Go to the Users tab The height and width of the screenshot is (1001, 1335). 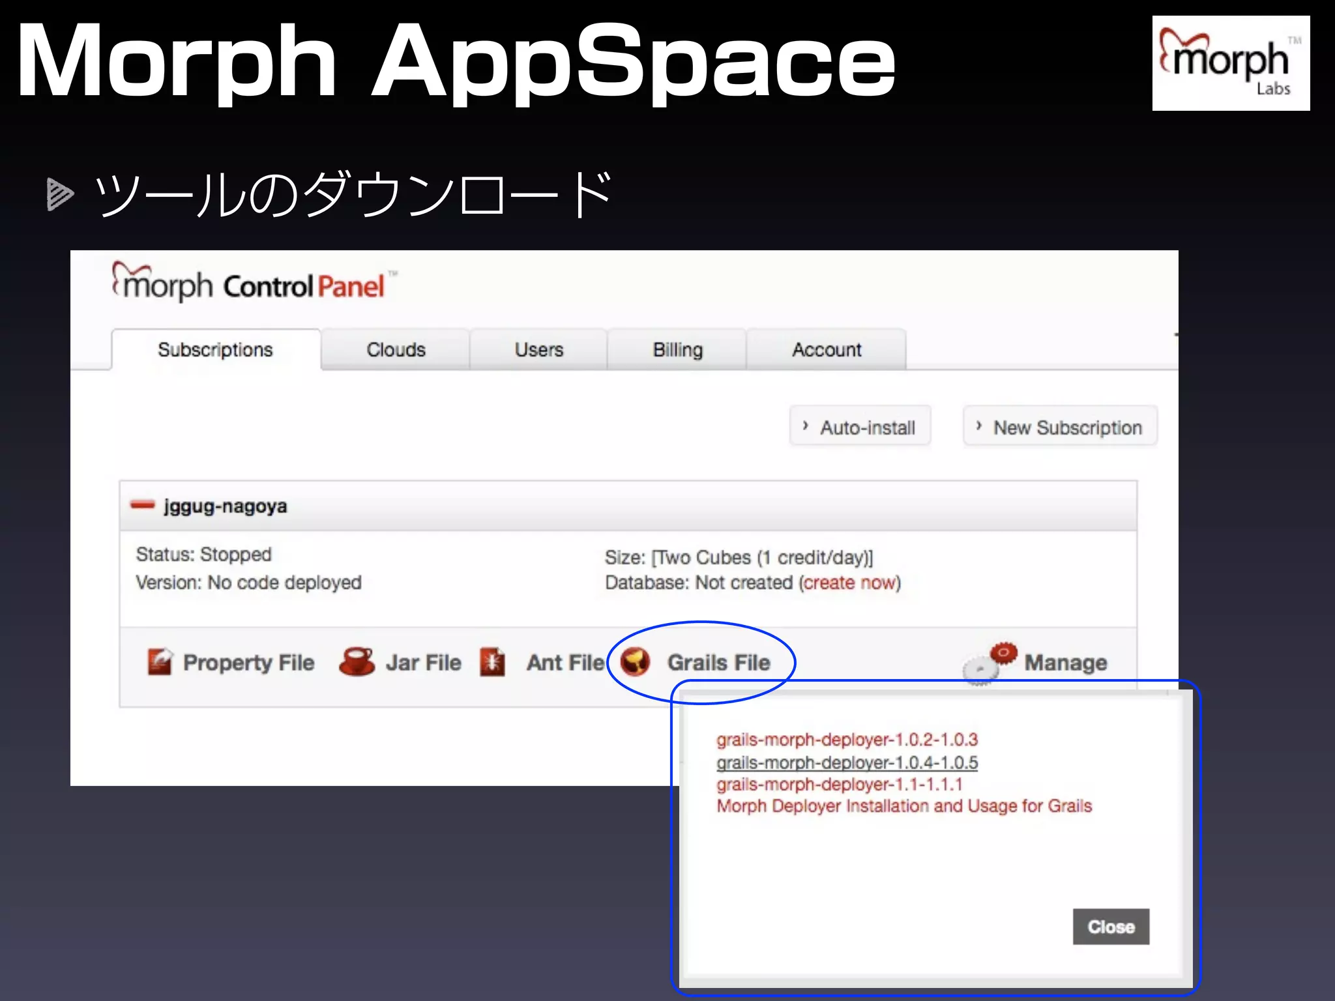tap(538, 350)
